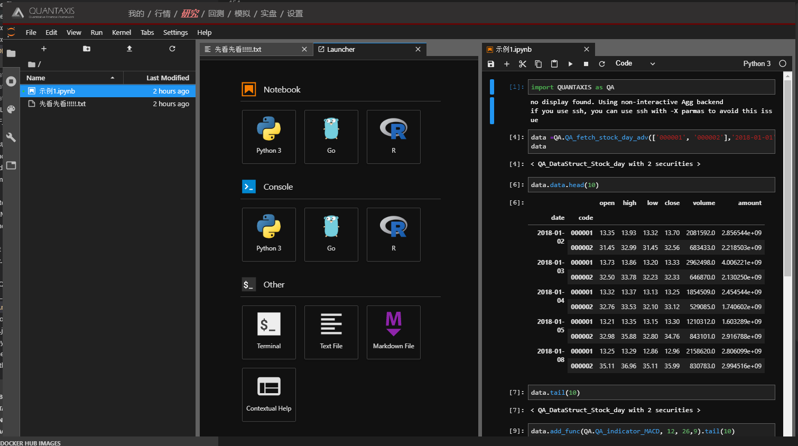
Task: Open an R console
Action: point(394,235)
